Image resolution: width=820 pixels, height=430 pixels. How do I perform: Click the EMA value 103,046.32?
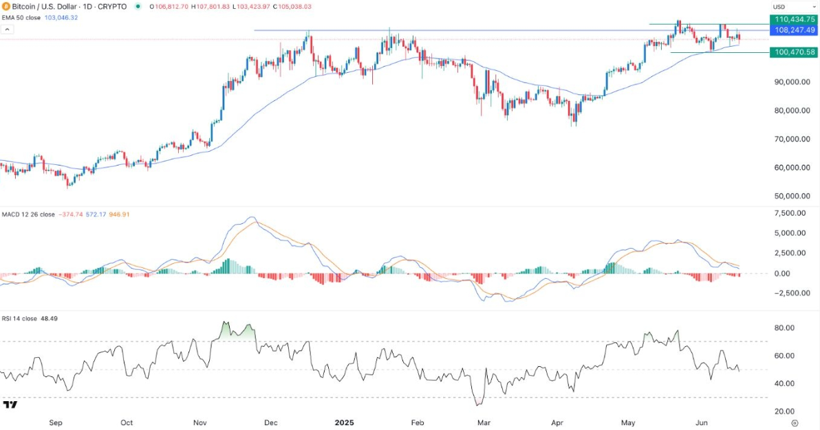[x=62, y=18]
